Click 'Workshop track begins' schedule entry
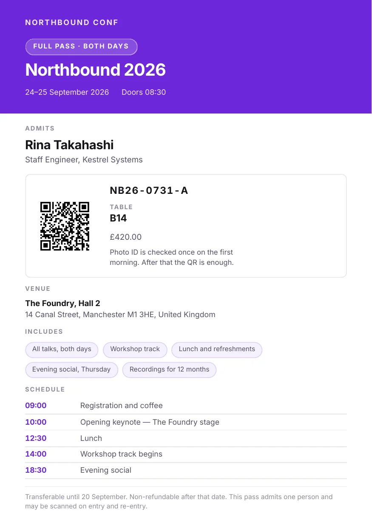372x528 pixels. coord(121,454)
